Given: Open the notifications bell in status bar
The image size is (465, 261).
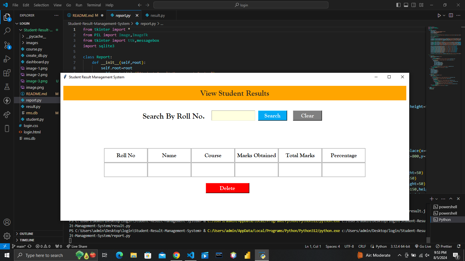Looking at the screenshot, I should click(459, 246).
